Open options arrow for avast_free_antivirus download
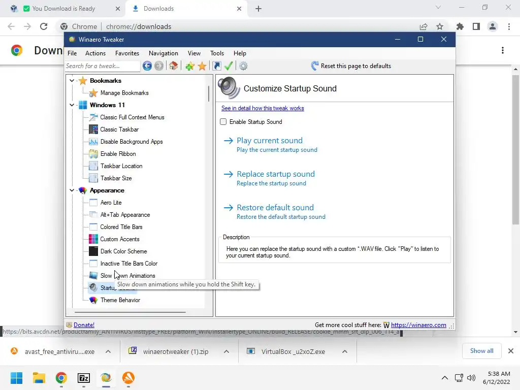The image size is (520, 390). click(x=108, y=351)
